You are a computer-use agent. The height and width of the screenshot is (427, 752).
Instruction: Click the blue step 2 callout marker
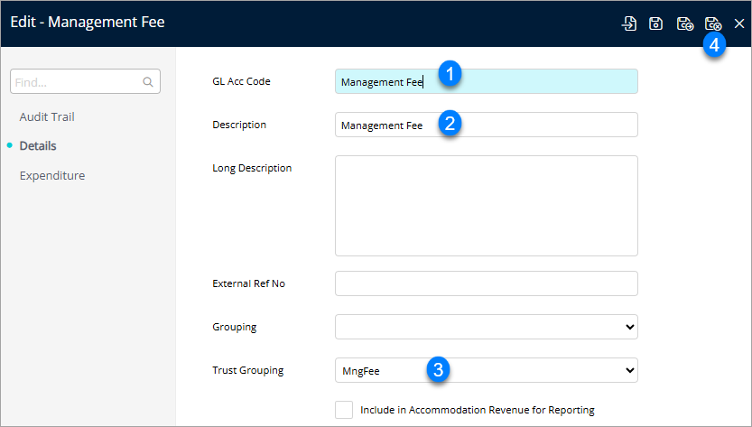[x=450, y=123]
